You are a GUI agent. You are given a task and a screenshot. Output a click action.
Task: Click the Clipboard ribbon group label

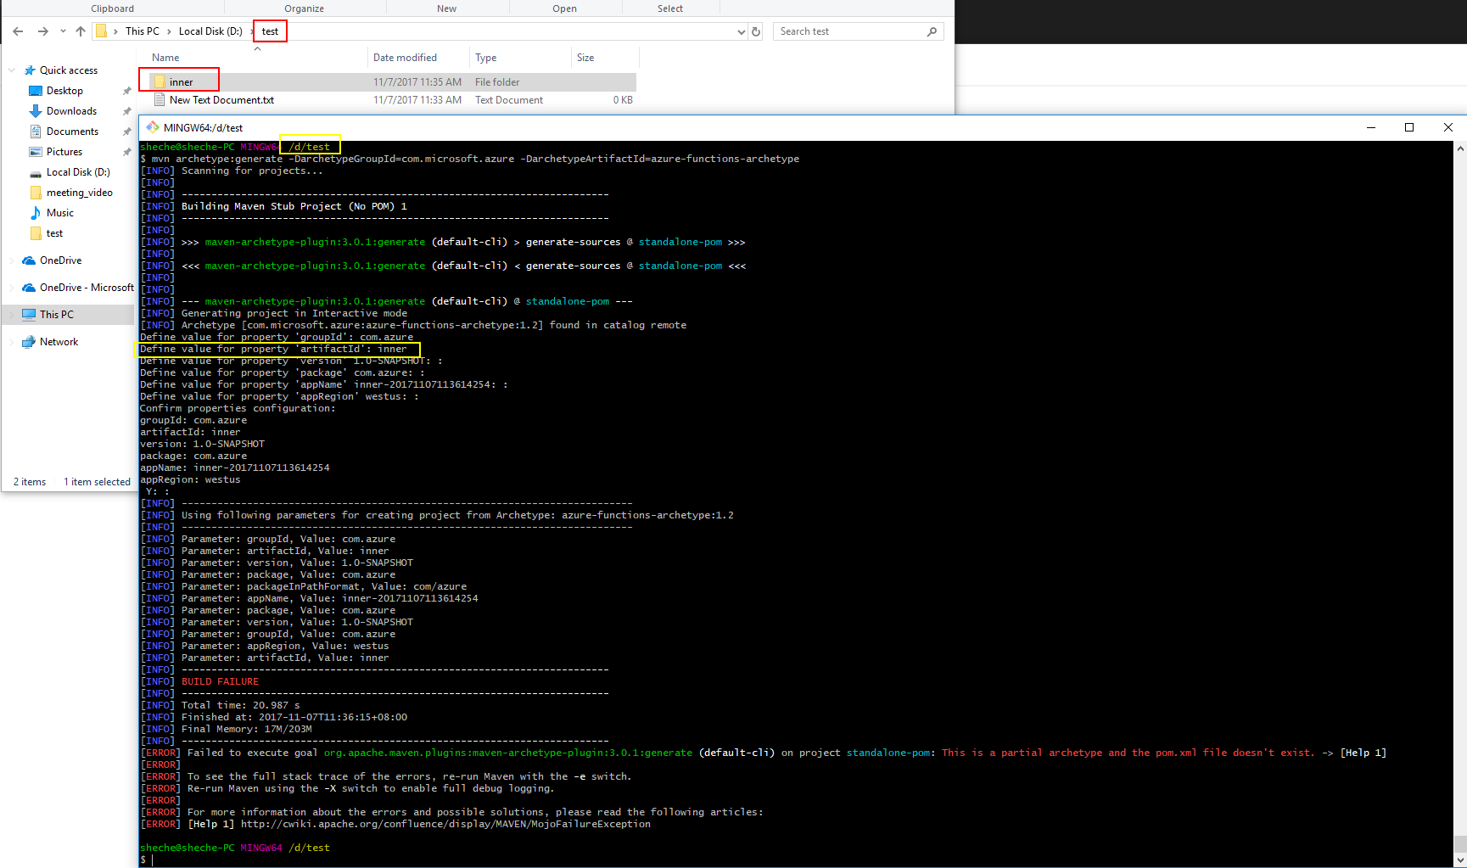[x=112, y=8]
